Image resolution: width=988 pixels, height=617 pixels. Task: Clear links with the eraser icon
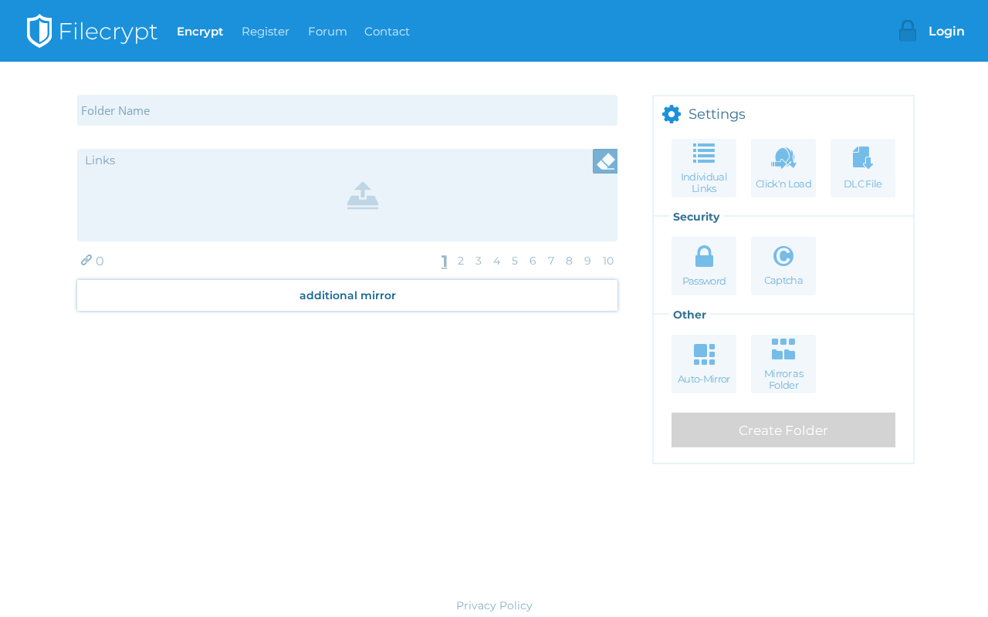(605, 161)
